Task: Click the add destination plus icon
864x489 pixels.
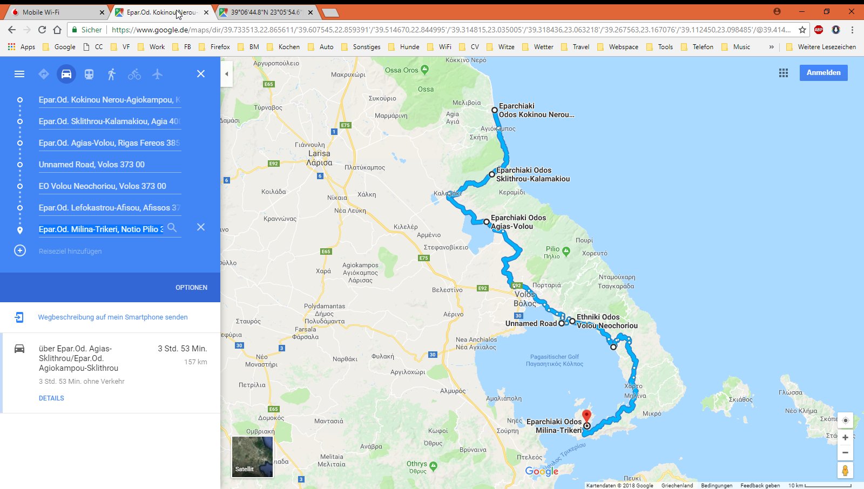Action: (20, 250)
